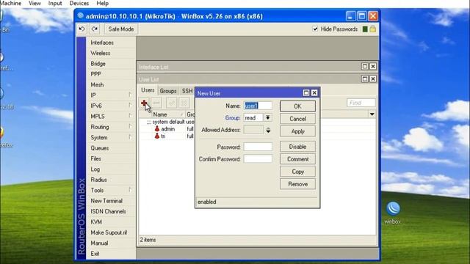Click the remove user minus icon
Screen dimensions: 470x264
156,103
